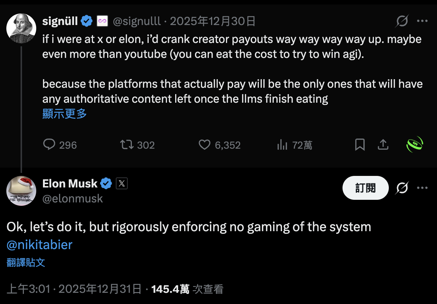This screenshot has width=437, height=304.
Task: Click 翻譯貼文 to translate the post
Action: point(26,263)
